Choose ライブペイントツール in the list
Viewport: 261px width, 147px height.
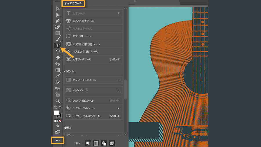point(94,108)
